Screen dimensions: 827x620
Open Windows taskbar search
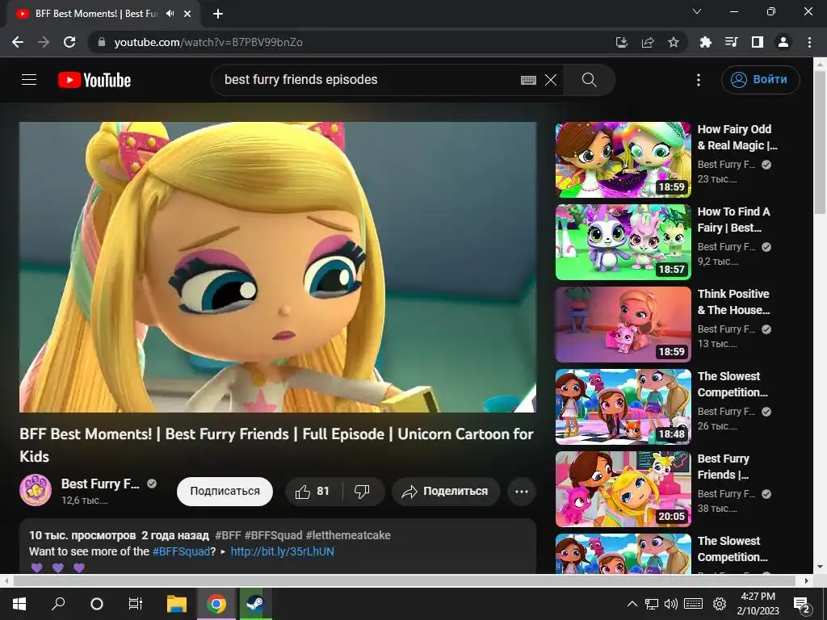(x=58, y=604)
